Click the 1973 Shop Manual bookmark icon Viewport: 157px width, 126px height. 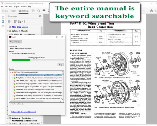[10, 27]
